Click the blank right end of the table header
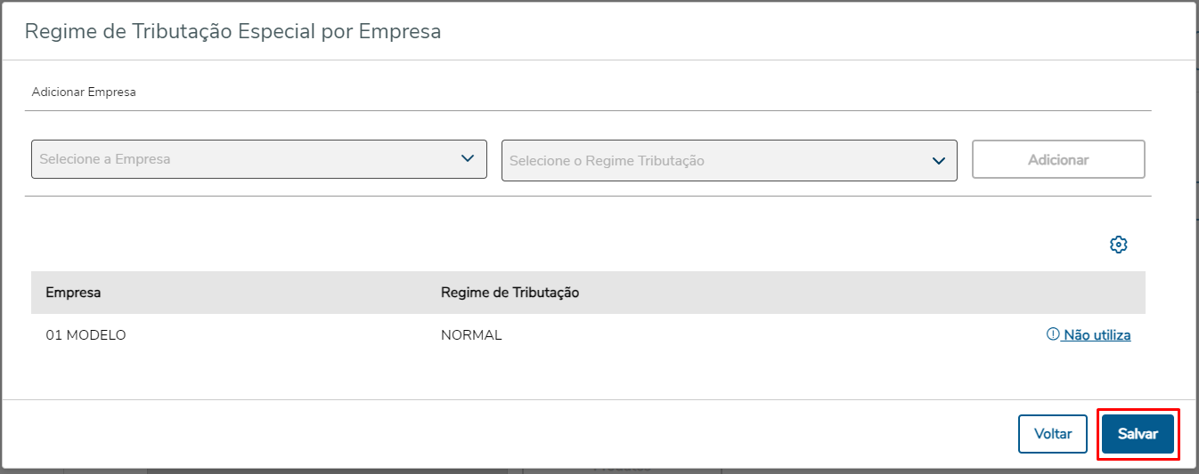 [x=980, y=293]
